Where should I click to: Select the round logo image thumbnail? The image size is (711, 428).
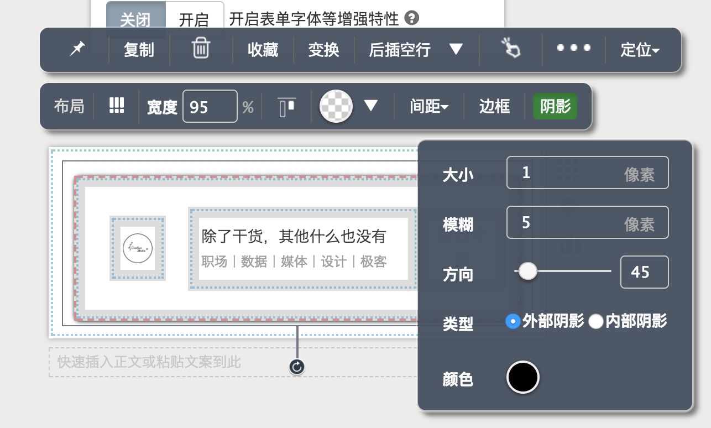tap(137, 248)
